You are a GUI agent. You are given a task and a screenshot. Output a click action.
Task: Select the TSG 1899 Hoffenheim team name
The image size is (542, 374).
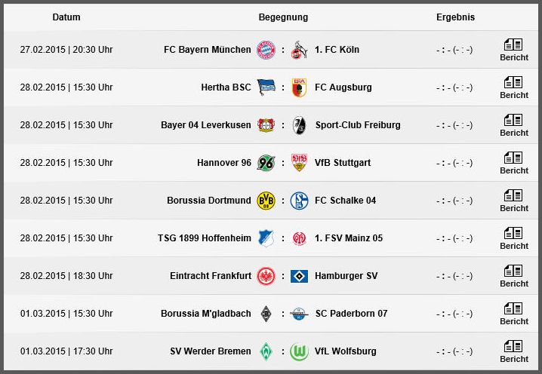[x=205, y=238]
